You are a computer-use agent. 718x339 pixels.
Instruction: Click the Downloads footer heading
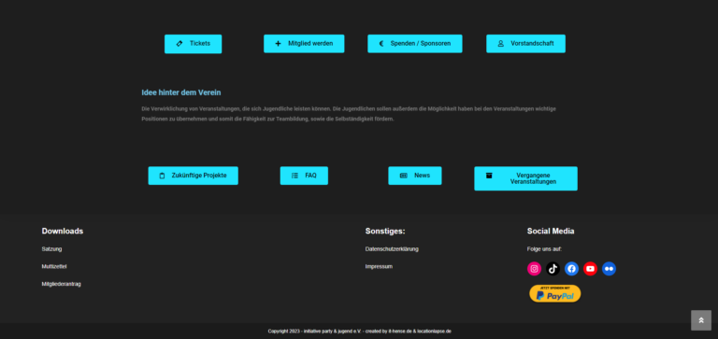[x=63, y=231]
